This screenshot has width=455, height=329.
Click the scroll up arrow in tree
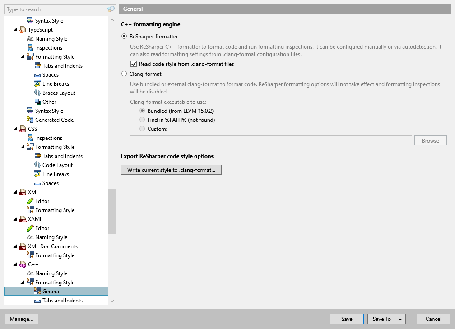click(112, 20)
